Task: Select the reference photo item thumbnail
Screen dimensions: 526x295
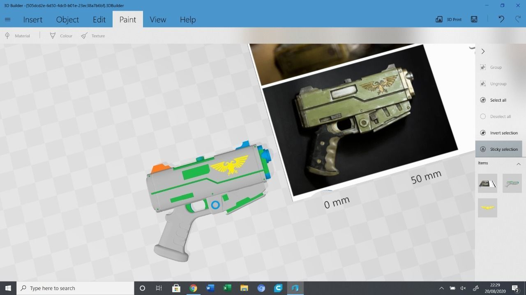Action: click(487, 183)
